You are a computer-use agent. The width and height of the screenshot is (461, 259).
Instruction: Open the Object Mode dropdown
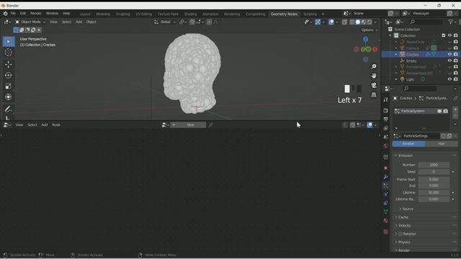[x=30, y=22]
